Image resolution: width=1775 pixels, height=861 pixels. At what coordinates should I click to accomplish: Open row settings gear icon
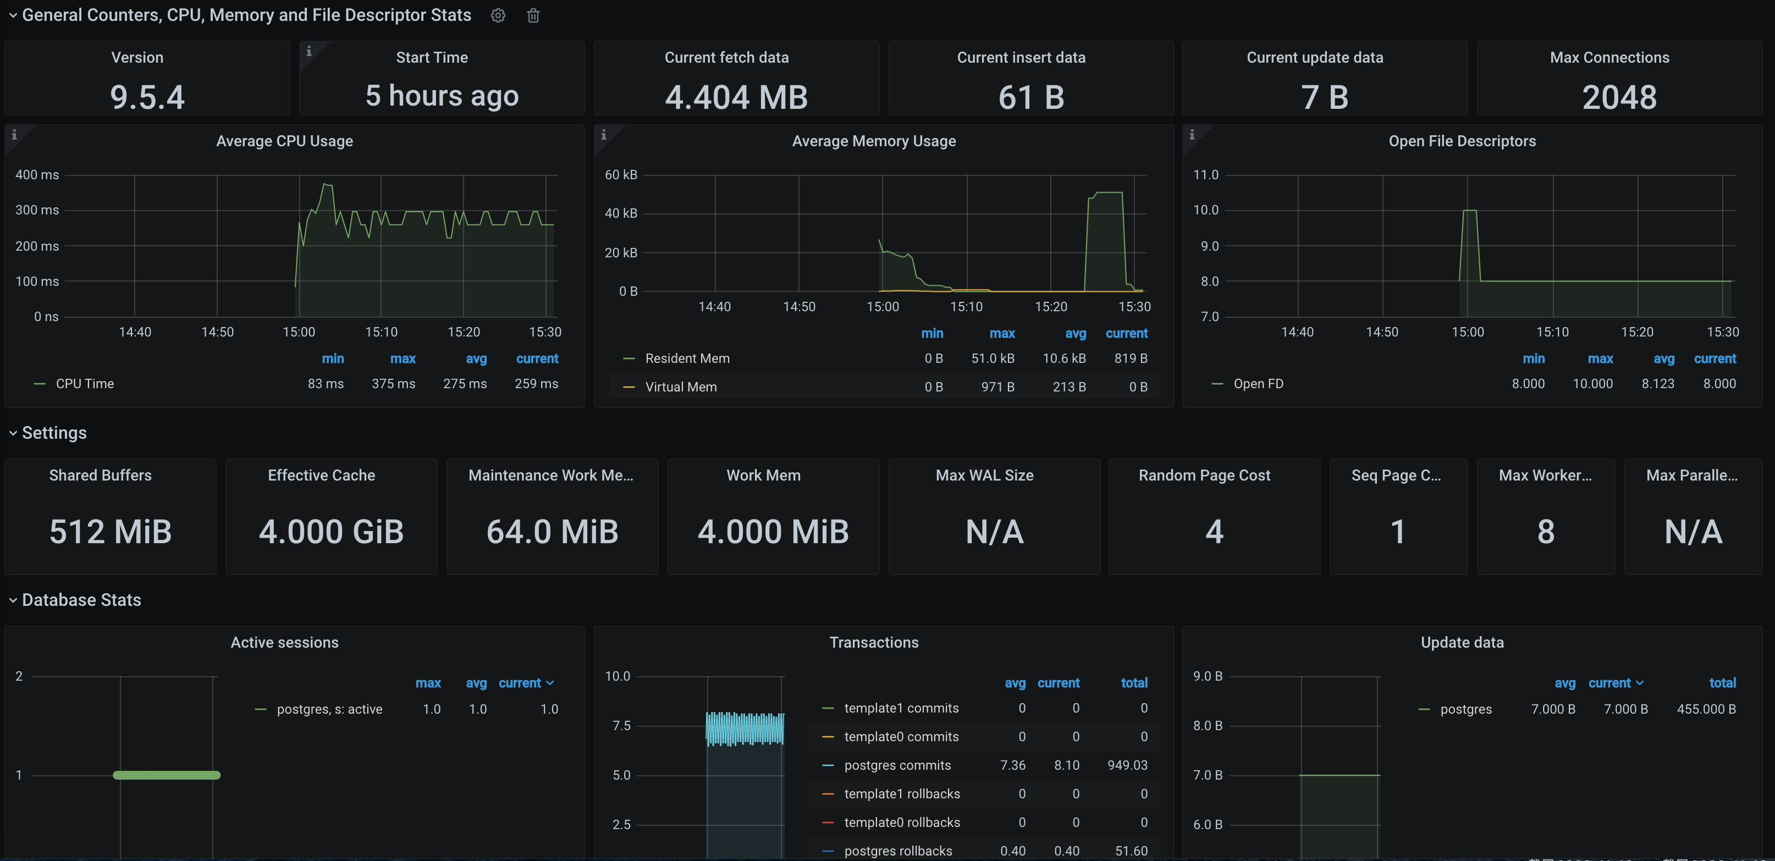pos(498,15)
